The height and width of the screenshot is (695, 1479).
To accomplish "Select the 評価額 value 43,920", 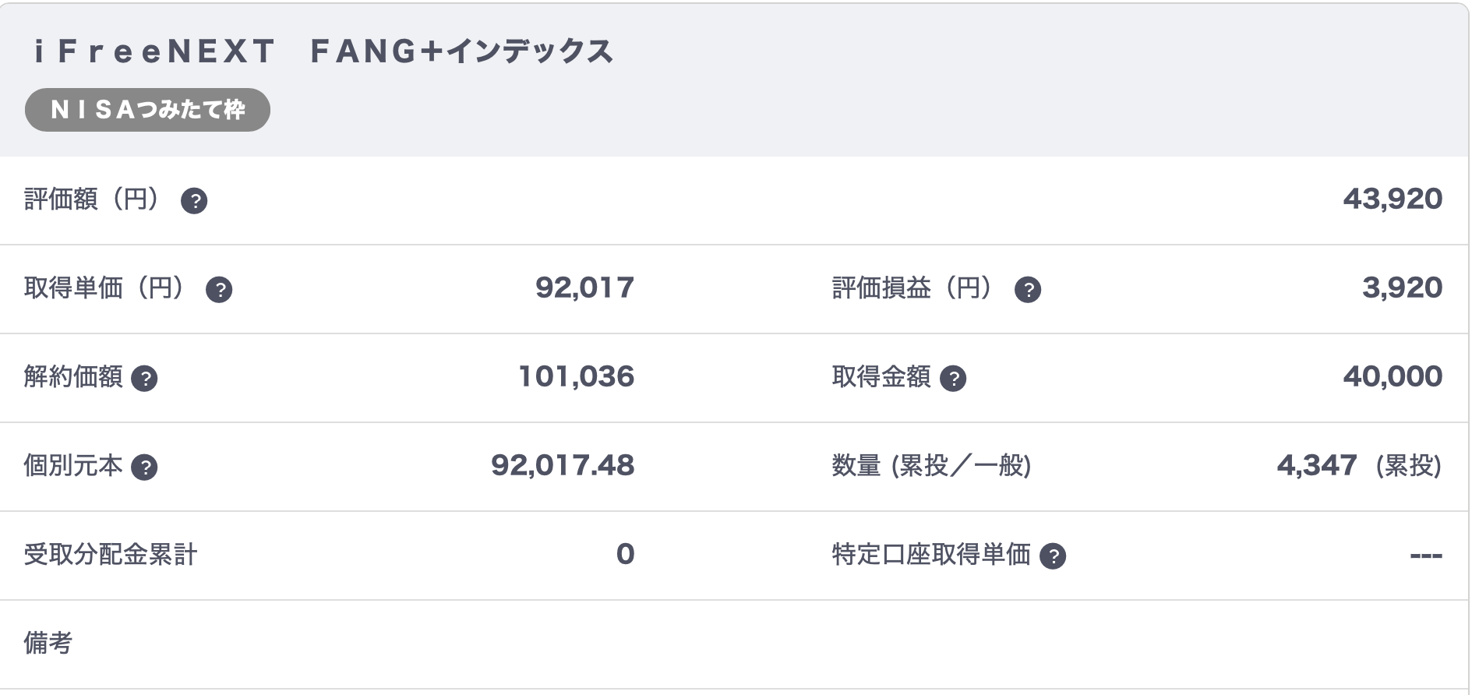I will (x=1393, y=199).
